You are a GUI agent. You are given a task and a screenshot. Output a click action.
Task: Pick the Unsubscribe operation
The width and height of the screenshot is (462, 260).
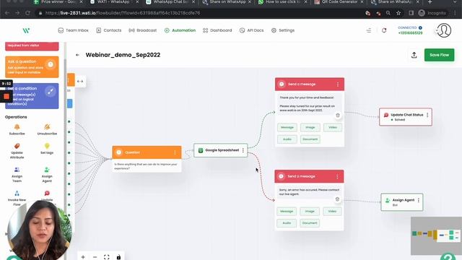pyautogui.click(x=47, y=129)
